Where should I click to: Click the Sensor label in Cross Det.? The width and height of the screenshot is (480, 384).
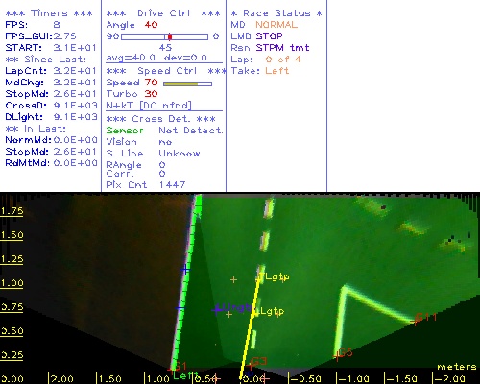pos(125,131)
